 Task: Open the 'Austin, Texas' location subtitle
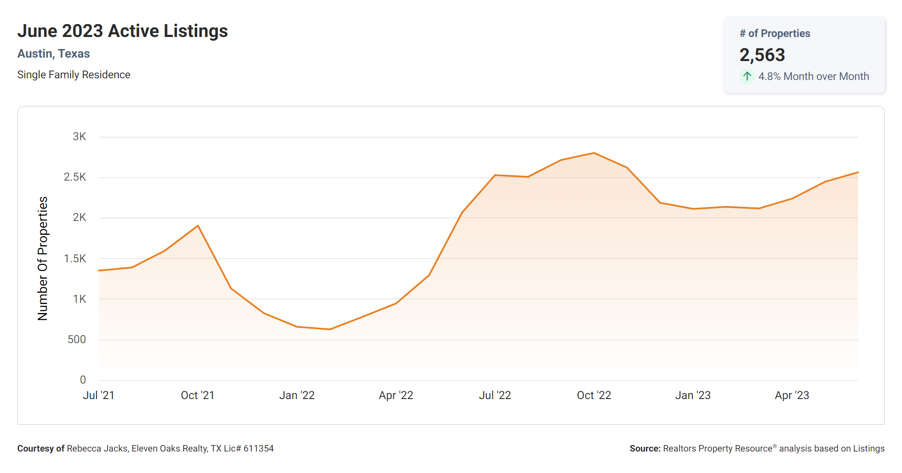click(54, 54)
